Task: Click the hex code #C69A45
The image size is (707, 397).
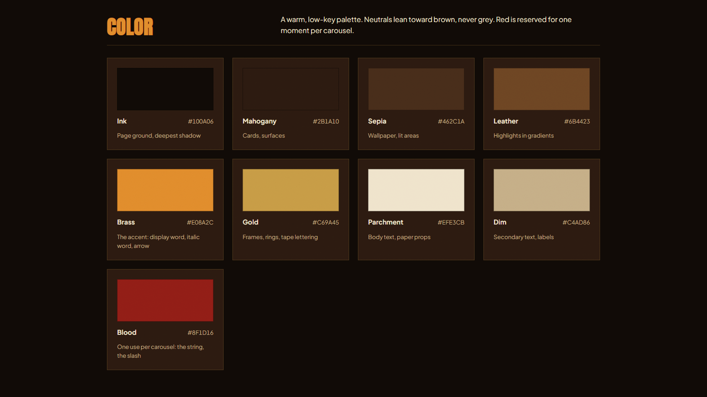Action: 326,222
